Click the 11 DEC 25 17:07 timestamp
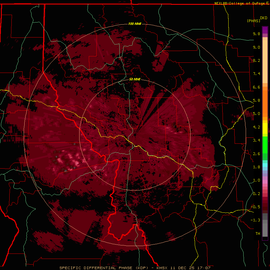Viewport: 270px width, 270px height. (x=190, y=268)
